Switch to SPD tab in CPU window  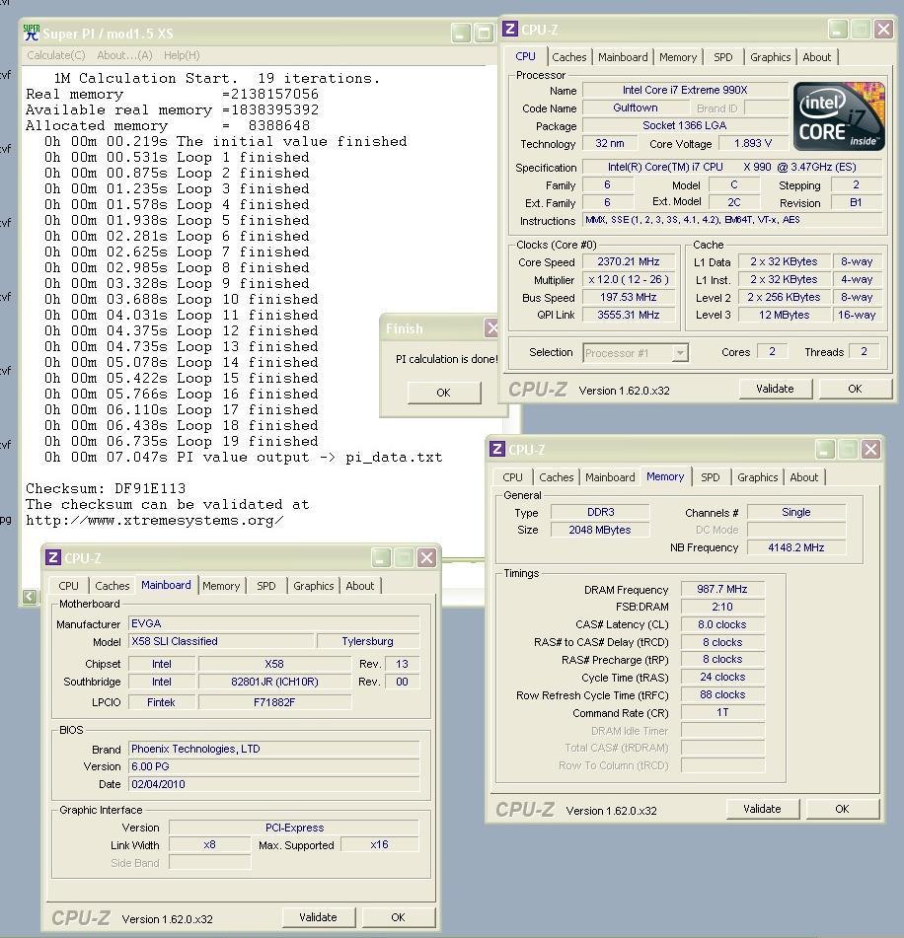[x=722, y=57]
